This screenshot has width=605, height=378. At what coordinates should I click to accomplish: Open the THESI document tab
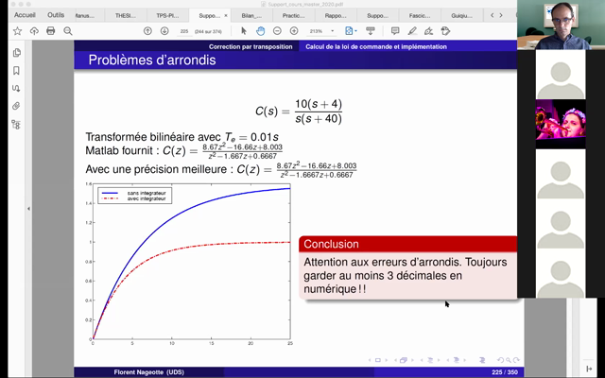(x=126, y=15)
